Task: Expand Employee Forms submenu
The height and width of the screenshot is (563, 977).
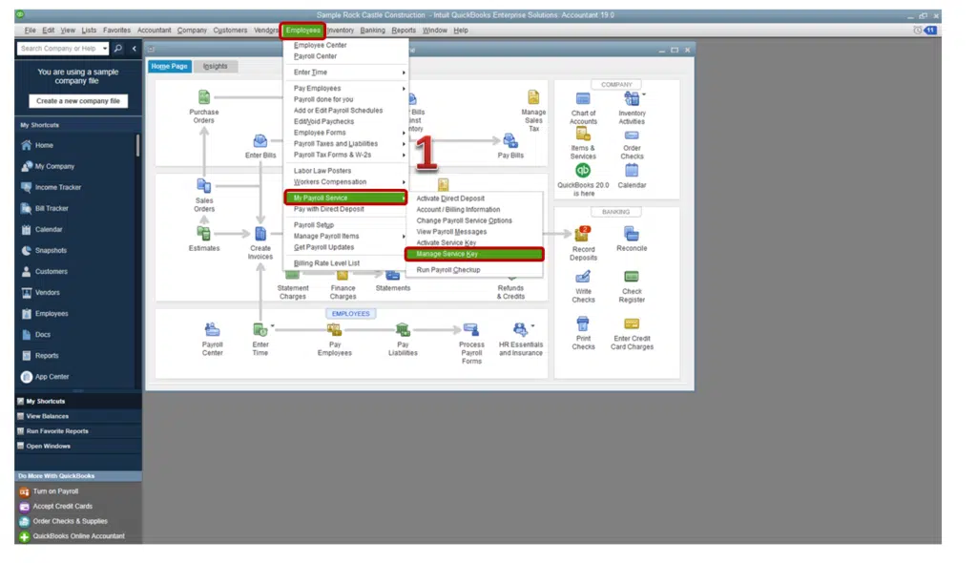Action: [x=404, y=133]
